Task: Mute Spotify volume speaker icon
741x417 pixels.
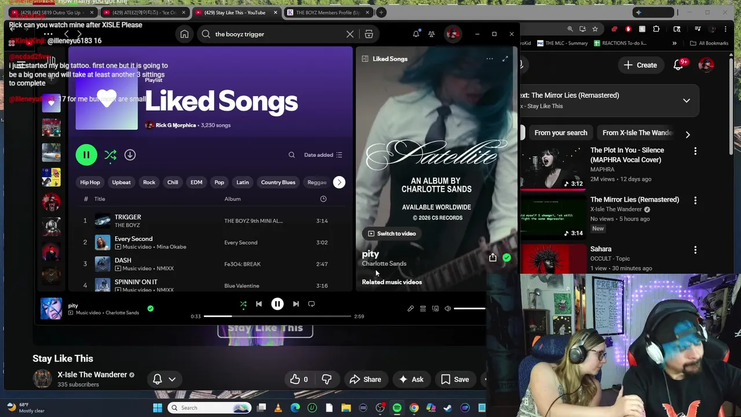Action: (x=447, y=309)
